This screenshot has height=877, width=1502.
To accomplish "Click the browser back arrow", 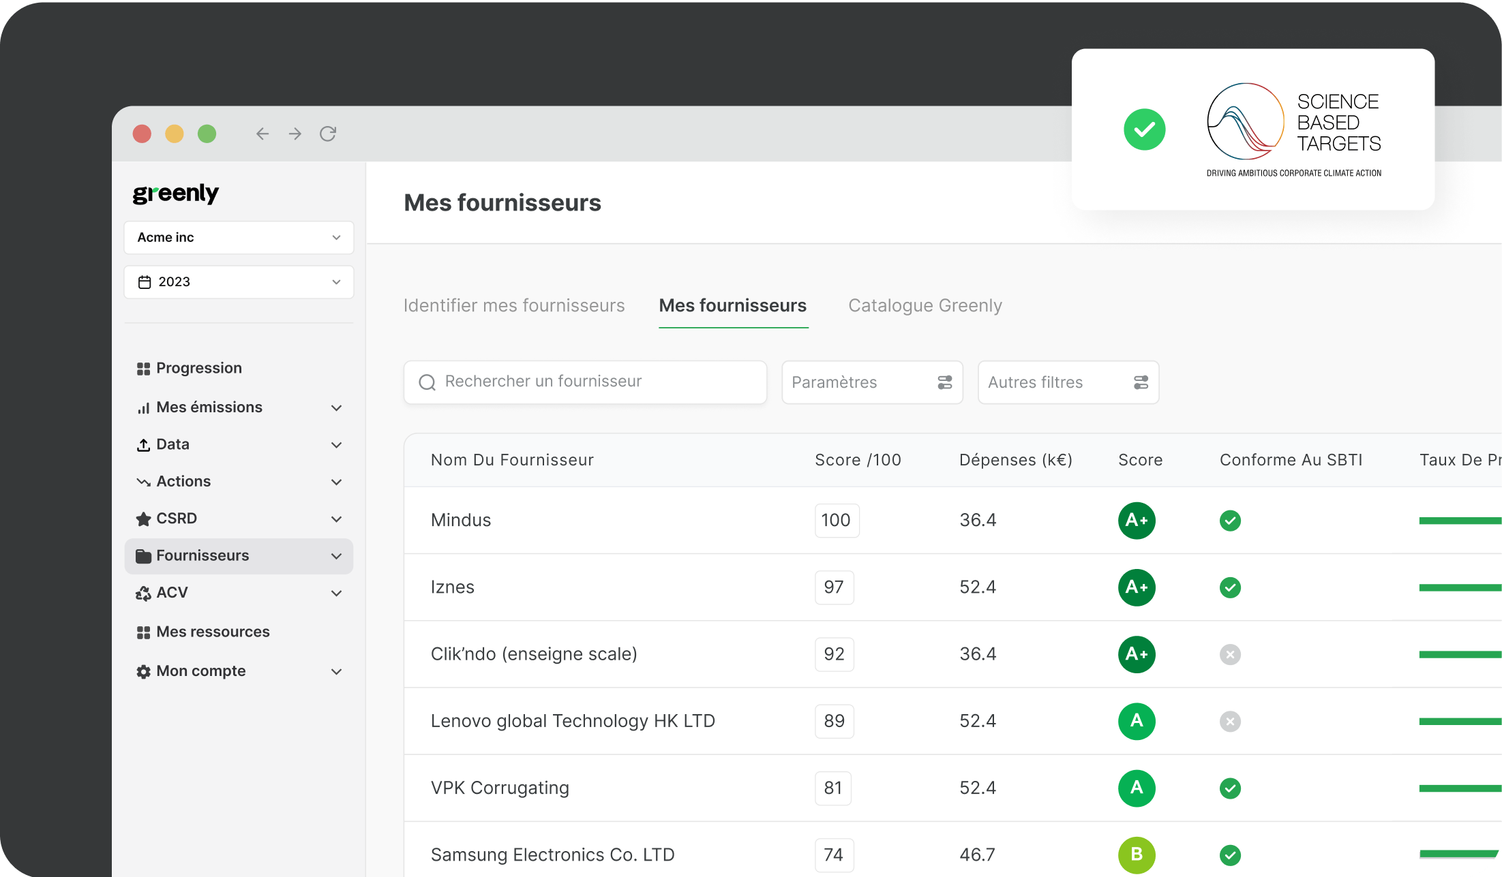I will click(262, 134).
